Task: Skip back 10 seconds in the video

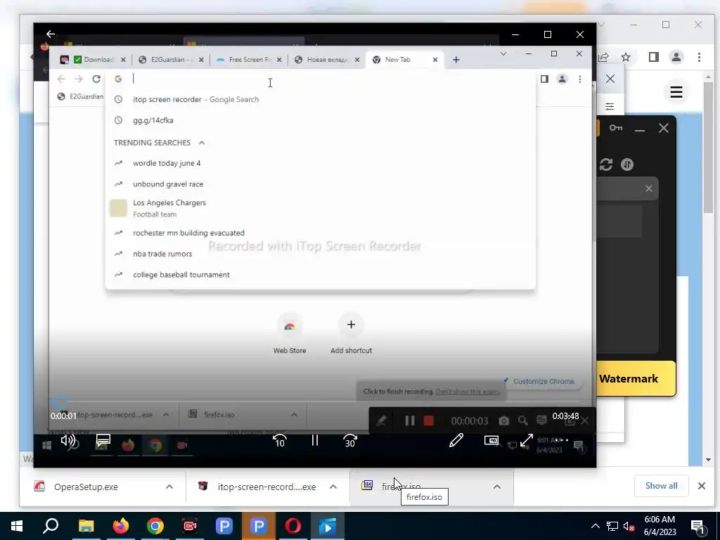Action: pyautogui.click(x=280, y=442)
